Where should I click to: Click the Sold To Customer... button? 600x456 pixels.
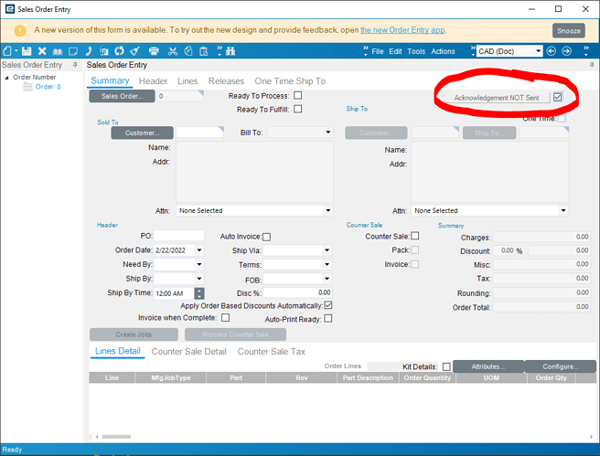143,133
